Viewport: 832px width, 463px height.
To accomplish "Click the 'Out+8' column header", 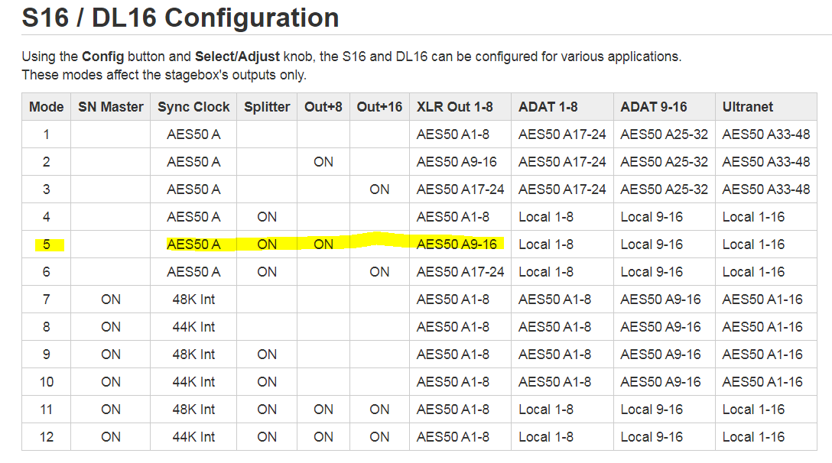I will pos(323,107).
